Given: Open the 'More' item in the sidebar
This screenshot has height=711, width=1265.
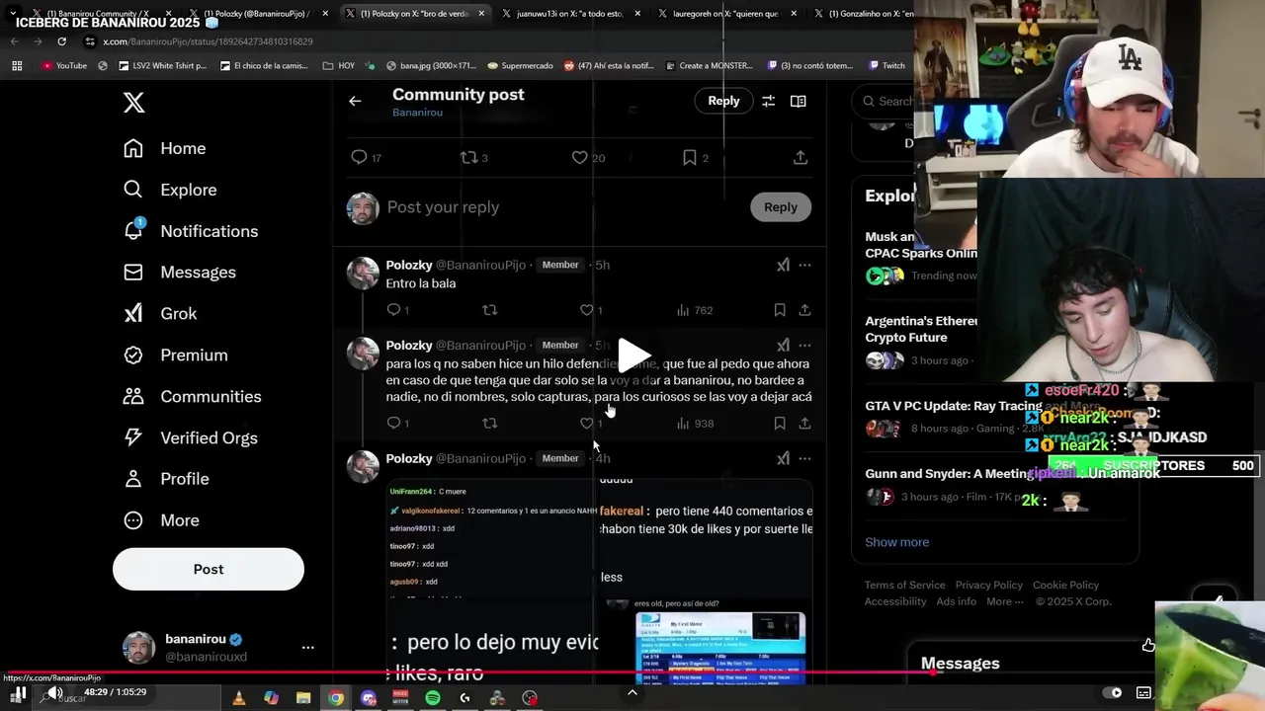Looking at the screenshot, I should tap(162, 520).
